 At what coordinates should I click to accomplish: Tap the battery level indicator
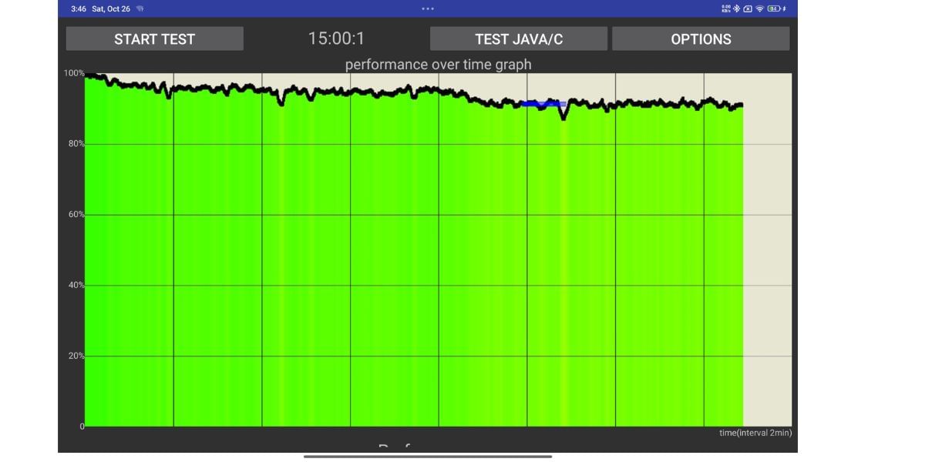773,8
